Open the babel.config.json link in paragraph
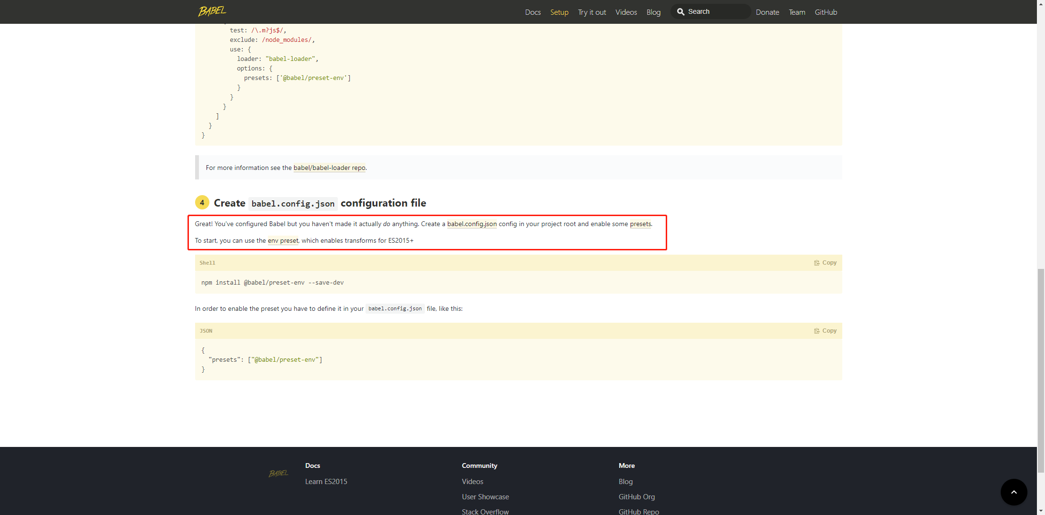The height and width of the screenshot is (515, 1045). [x=472, y=224]
